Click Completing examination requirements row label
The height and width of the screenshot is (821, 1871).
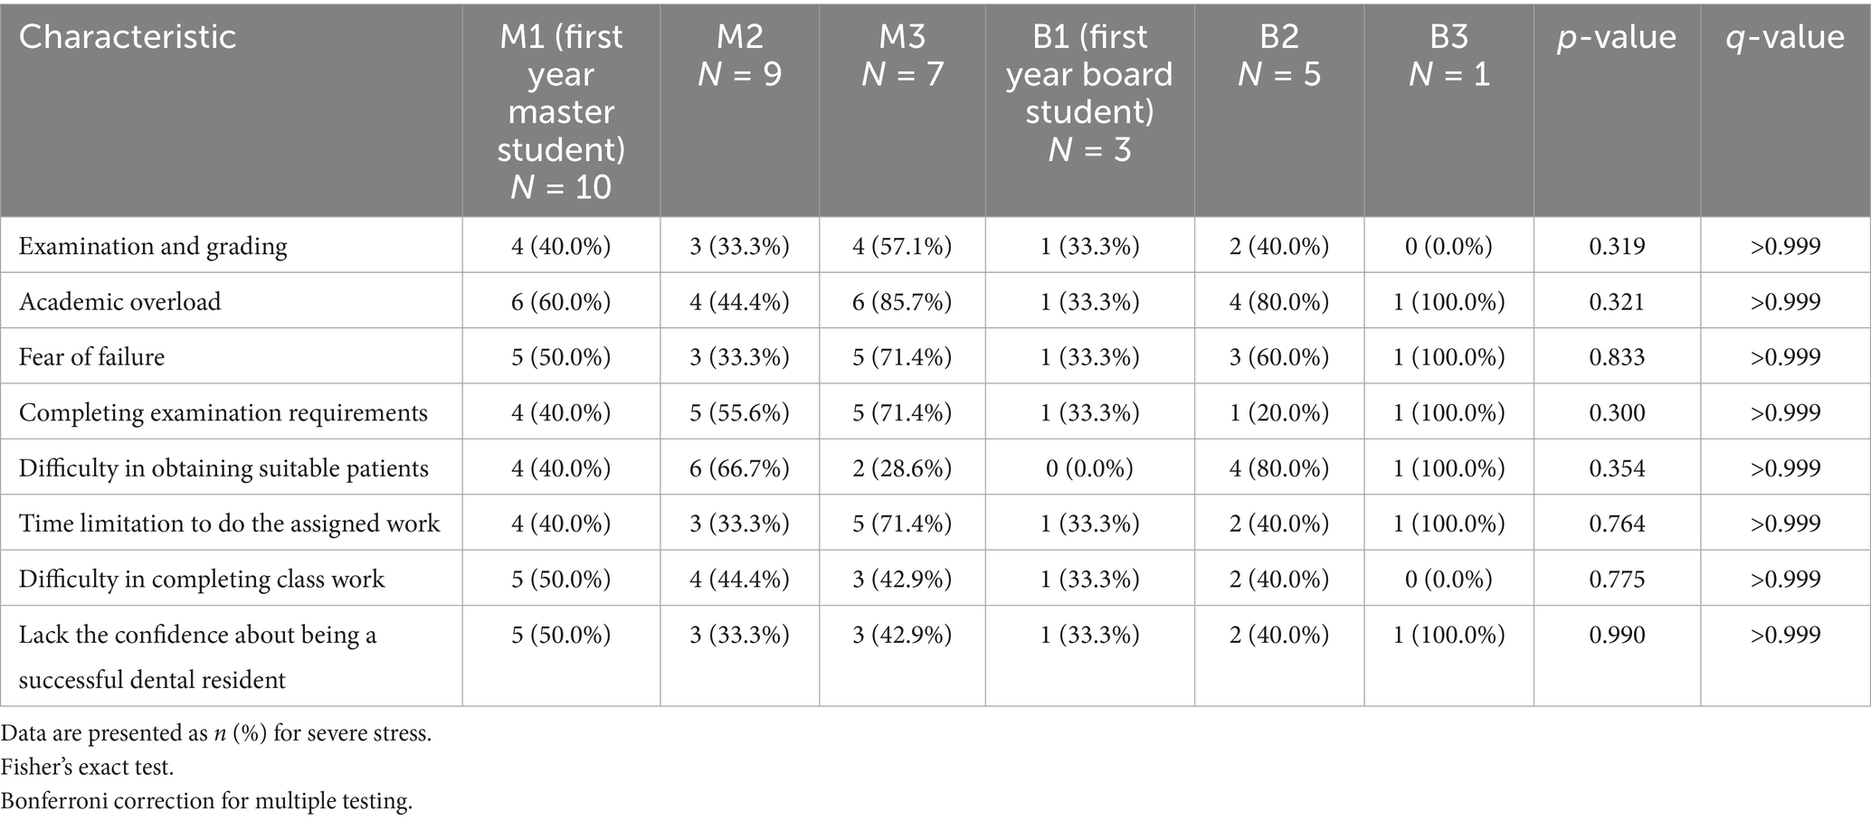223,412
